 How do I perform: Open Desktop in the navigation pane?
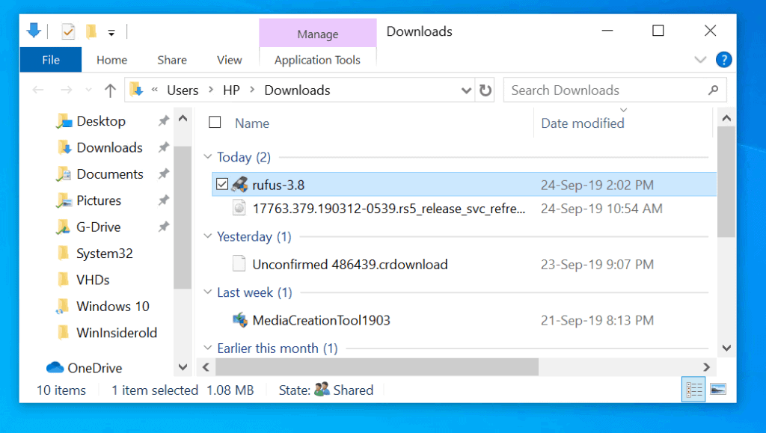101,121
